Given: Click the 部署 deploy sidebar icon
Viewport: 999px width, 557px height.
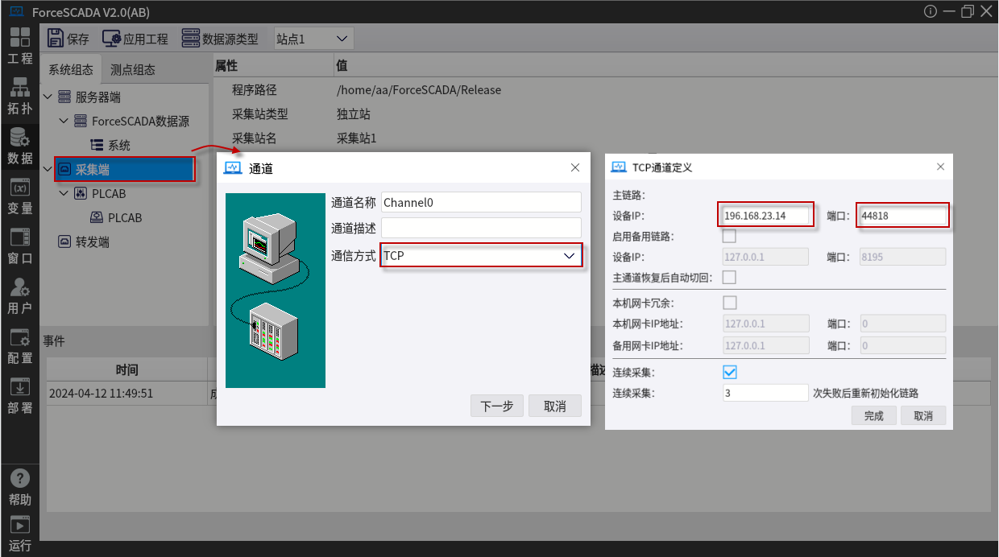Looking at the screenshot, I should click(19, 395).
